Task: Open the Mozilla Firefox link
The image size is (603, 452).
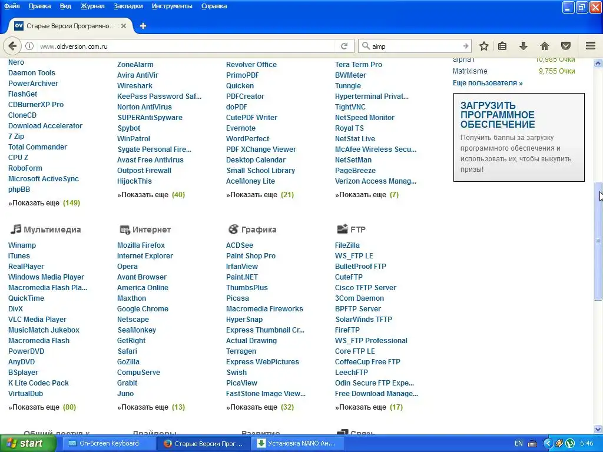Action: (141, 245)
